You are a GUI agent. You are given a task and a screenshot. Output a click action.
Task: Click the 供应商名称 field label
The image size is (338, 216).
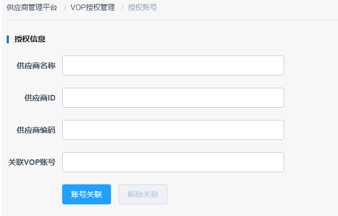click(36, 66)
